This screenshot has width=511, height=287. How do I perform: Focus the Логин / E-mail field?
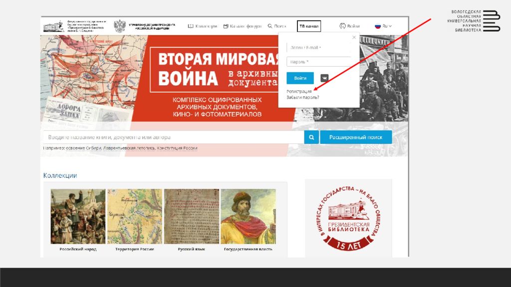click(x=319, y=47)
